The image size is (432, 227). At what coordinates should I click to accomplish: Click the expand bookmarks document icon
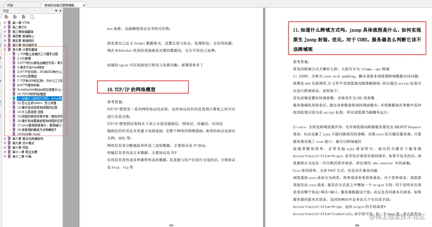(32, 17)
